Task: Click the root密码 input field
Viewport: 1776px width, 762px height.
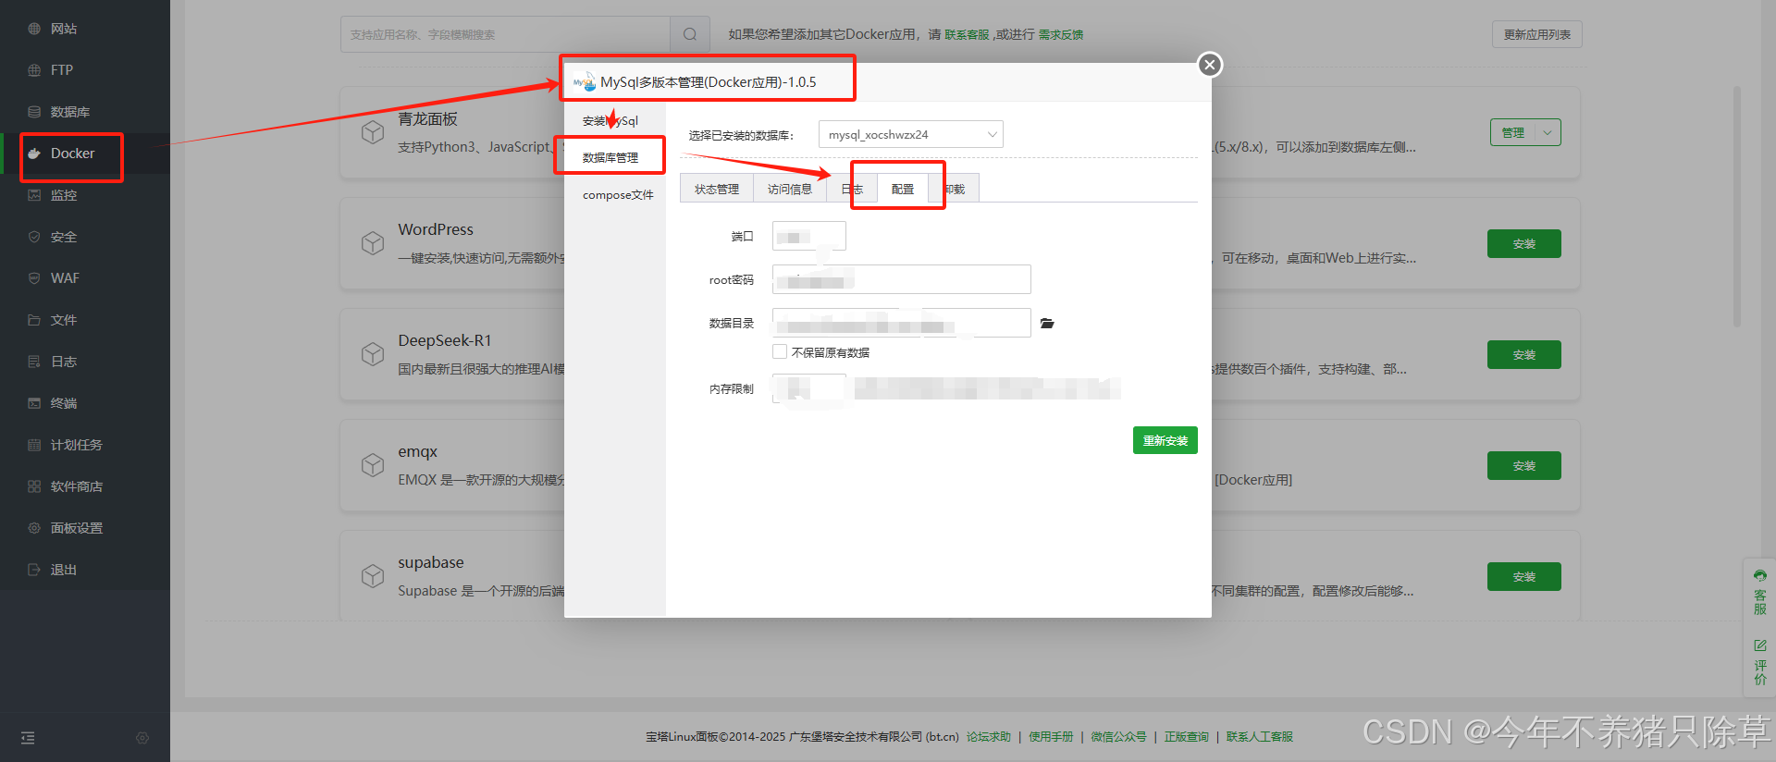Action: click(902, 279)
